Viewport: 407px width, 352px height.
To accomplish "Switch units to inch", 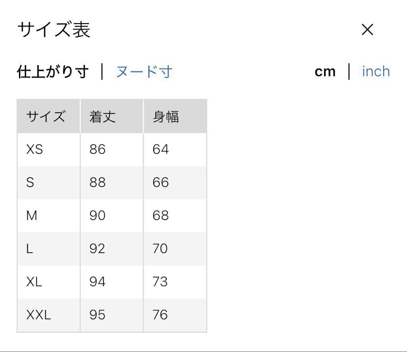I will [376, 71].
